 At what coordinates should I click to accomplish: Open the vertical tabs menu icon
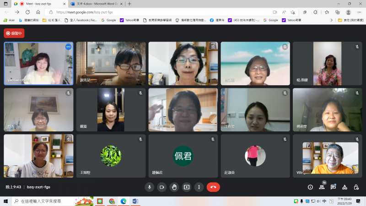coord(5,4)
